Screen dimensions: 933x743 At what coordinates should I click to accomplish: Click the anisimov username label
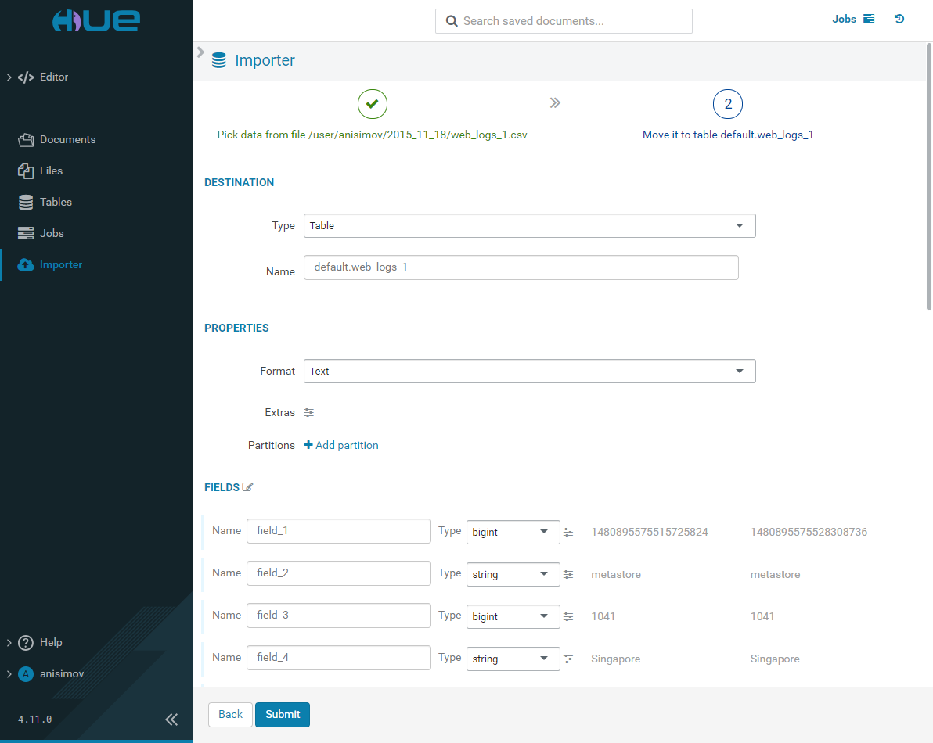coord(62,674)
